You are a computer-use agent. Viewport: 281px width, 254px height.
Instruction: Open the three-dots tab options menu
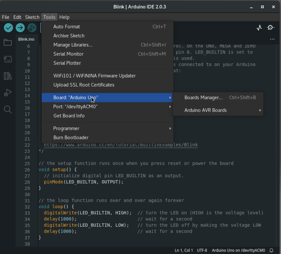[x=272, y=39]
